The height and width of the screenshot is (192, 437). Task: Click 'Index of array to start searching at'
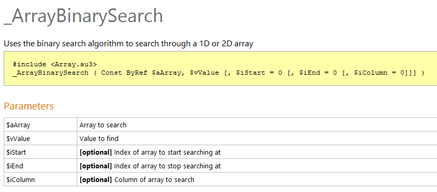[x=167, y=153]
